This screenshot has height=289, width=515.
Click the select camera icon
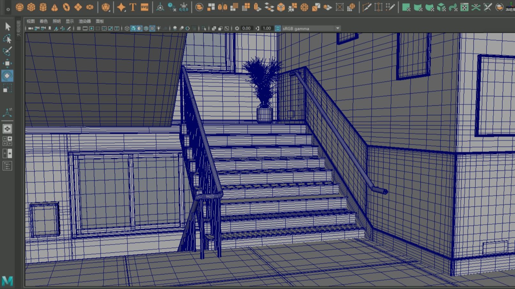[x=30, y=28]
